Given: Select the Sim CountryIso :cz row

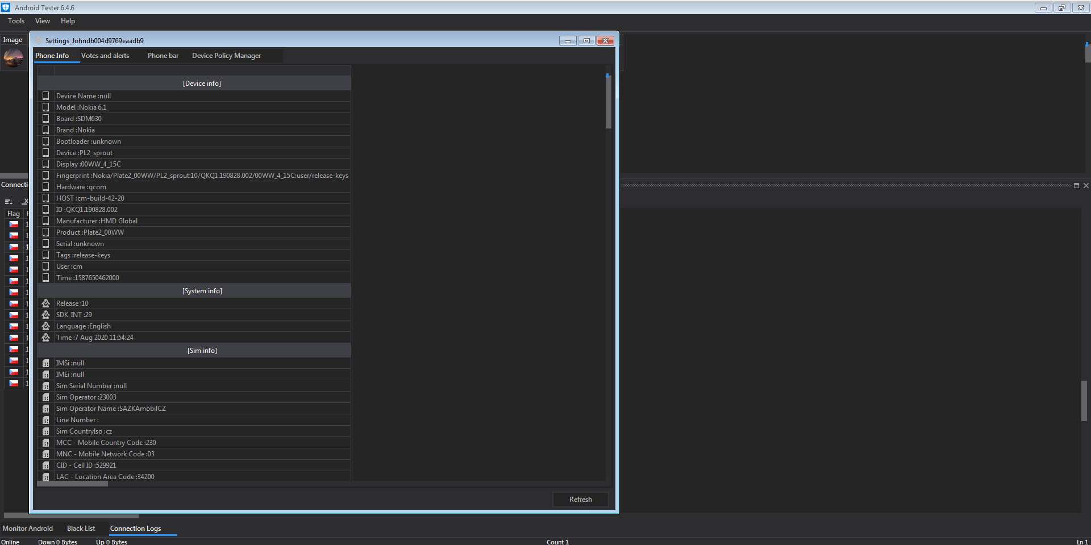Looking at the screenshot, I should (194, 431).
